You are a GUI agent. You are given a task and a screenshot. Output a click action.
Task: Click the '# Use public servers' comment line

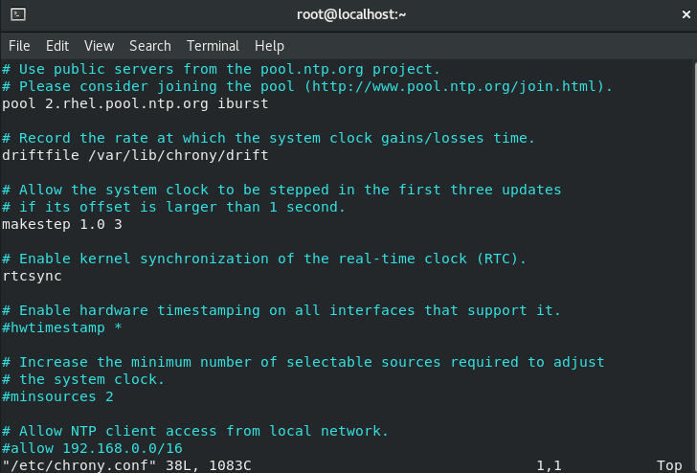coord(221,69)
